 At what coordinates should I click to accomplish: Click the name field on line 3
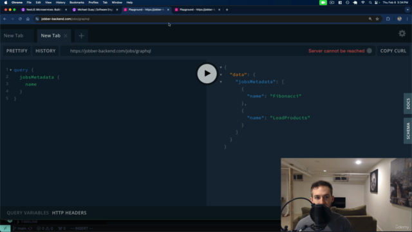point(31,84)
